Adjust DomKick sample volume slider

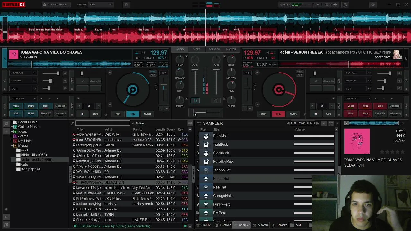tap(314, 136)
